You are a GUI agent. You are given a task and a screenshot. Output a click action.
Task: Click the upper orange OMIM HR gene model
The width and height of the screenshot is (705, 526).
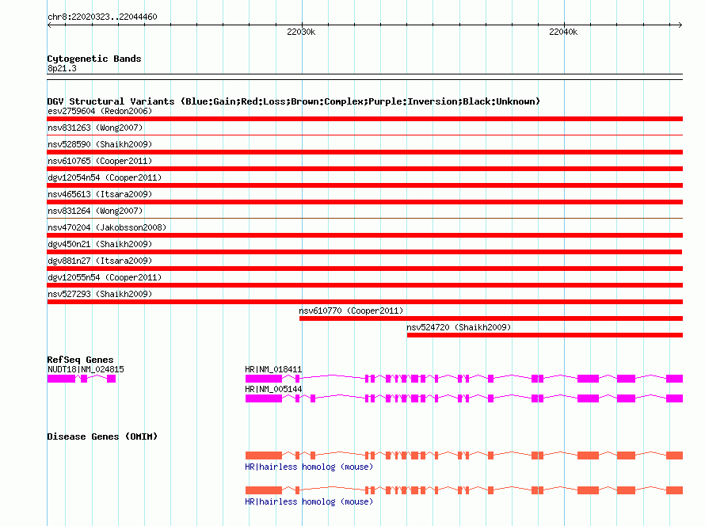pyautogui.click(x=464, y=455)
